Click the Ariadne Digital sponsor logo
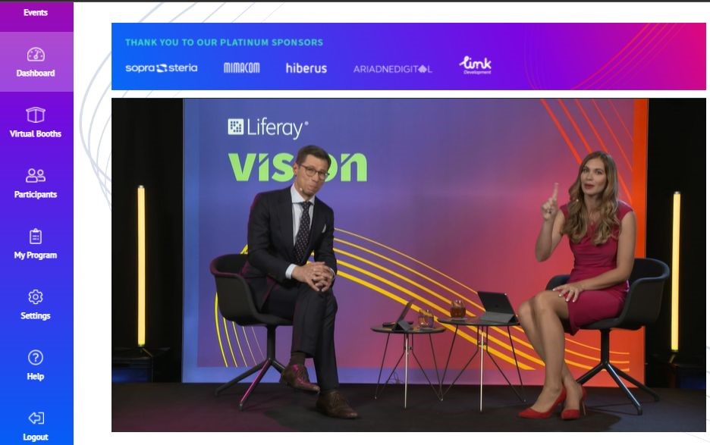This screenshot has width=710, height=445. point(393,69)
